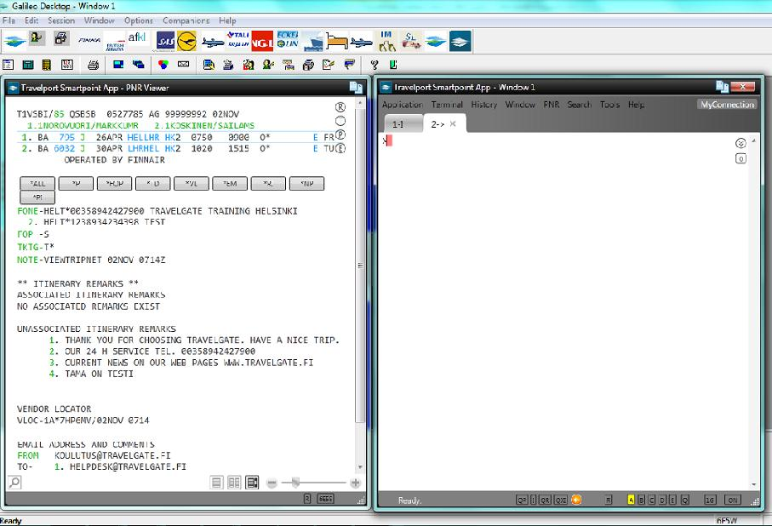
Task: Click the *PI button in PNR Viewer
Action: [x=37, y=197]
